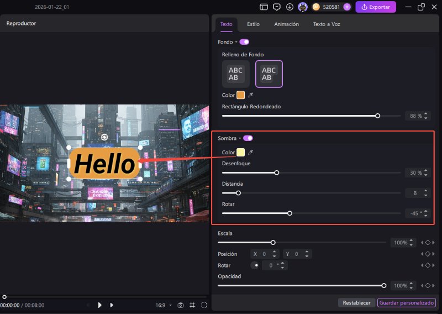Open the user profile avatar
The image size is (442, 314).
point(303,7)
